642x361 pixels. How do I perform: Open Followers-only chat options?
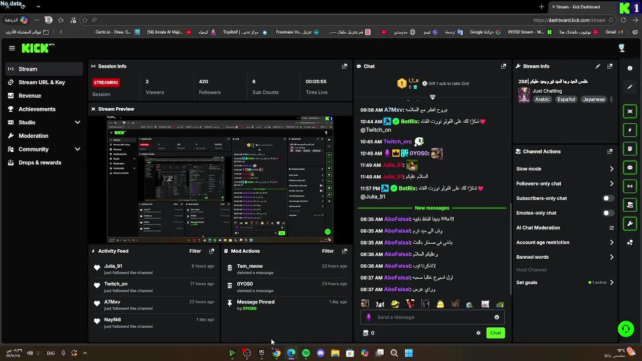565,184
